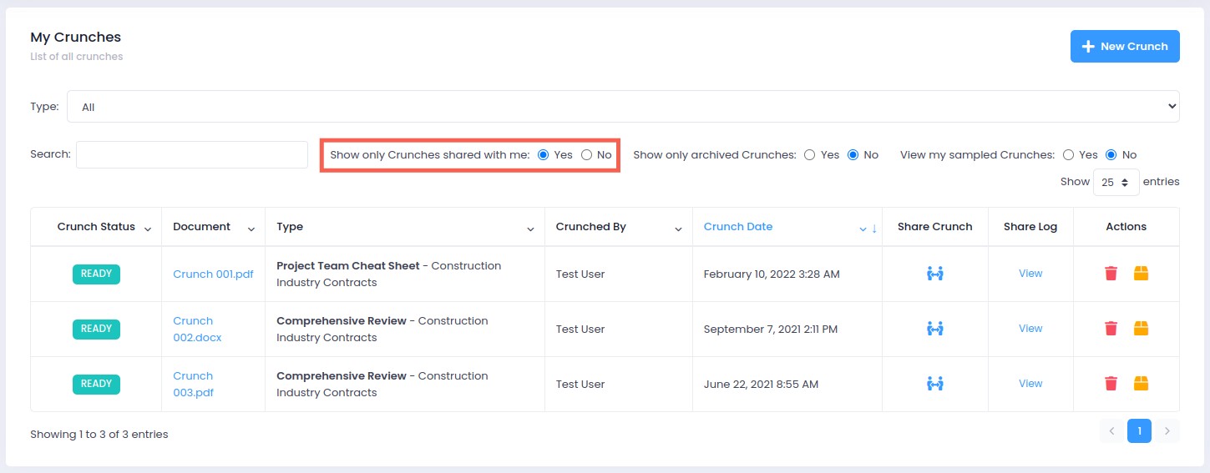Image resolution: width=1210 pixels, height=473 pixels.
Task: Share the Crunch 001.pdf crunch
Action: point(935,274)
